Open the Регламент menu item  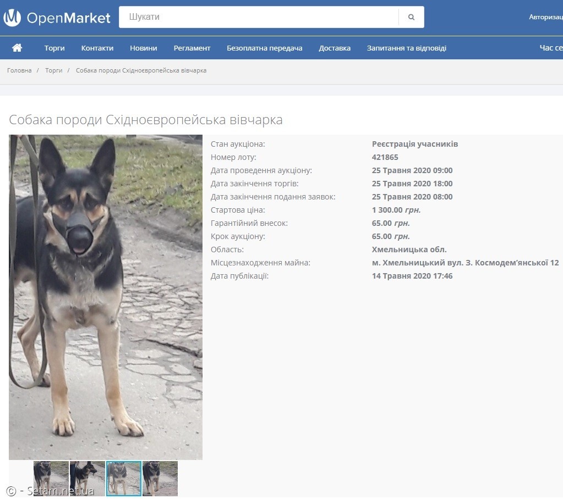click(192, 48)
